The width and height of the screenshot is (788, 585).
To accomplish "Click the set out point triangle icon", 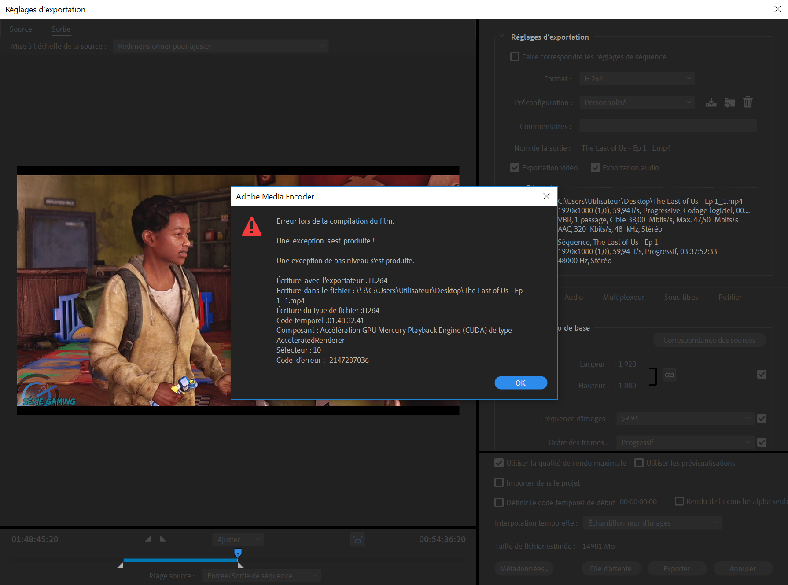I will [163, 539].
